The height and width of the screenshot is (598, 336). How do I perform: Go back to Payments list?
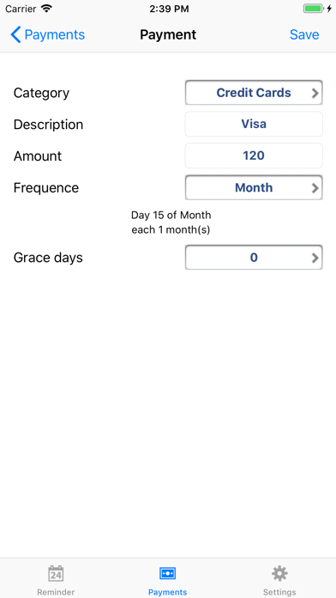click(47, 34)
